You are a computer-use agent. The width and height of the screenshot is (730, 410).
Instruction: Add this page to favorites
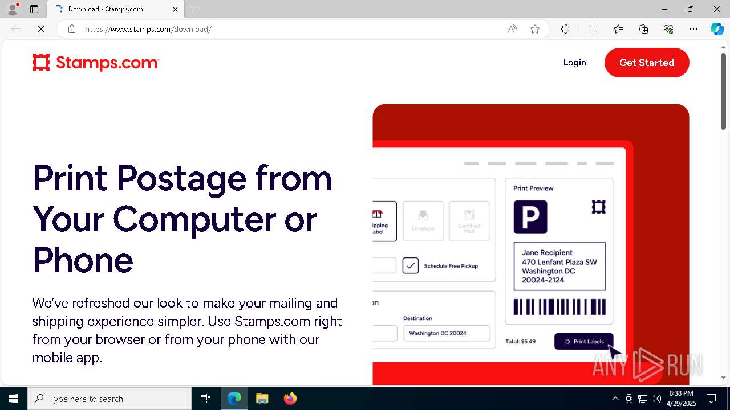click(x=535, y=29)
